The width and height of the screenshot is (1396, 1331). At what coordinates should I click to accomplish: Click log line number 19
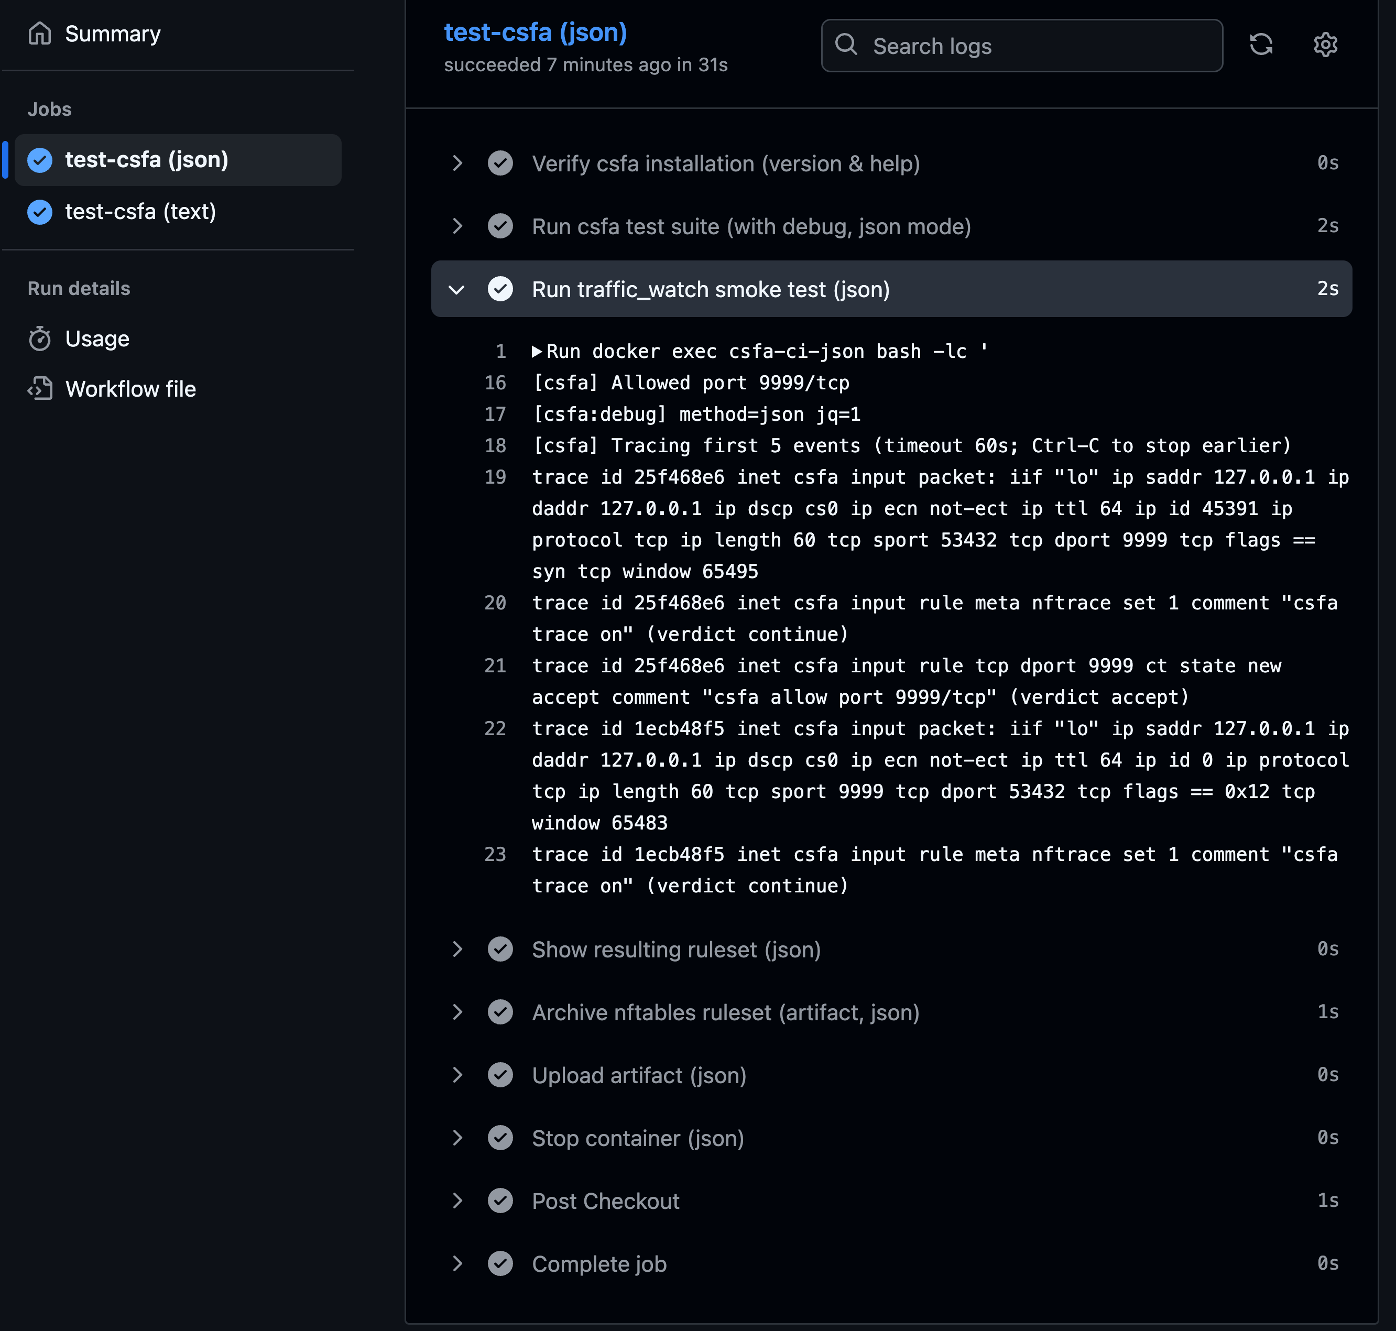[495, 477]
